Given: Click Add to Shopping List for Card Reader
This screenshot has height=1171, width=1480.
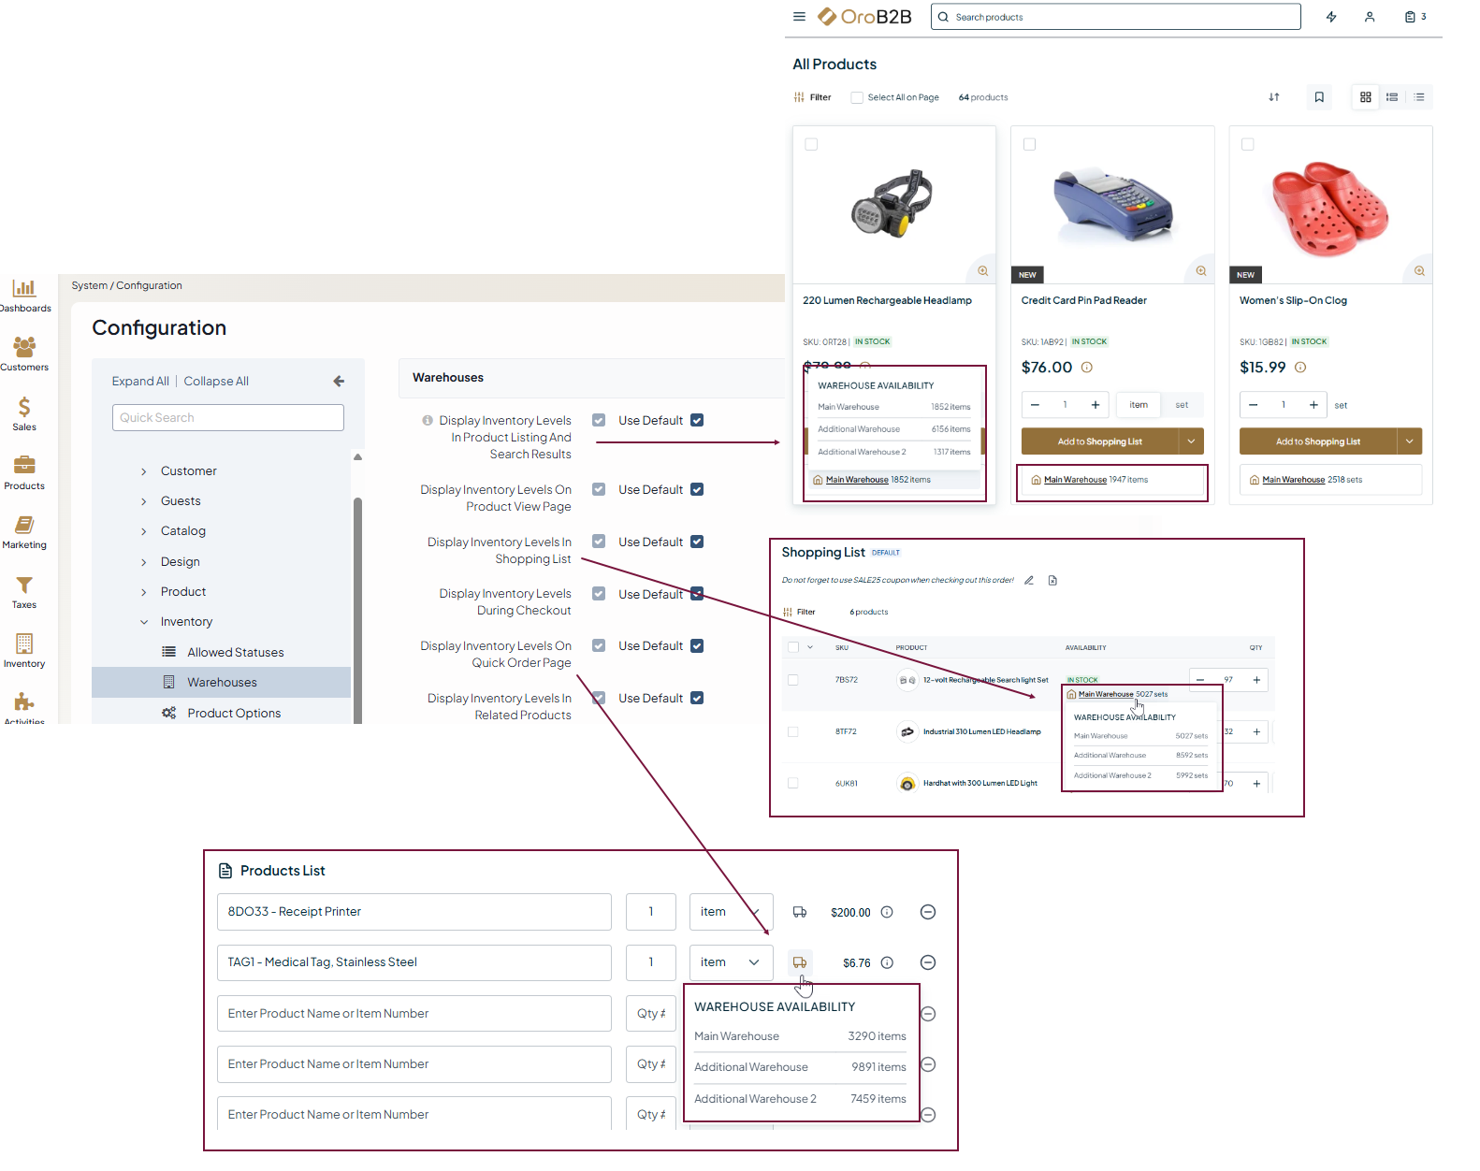Looking at the screenshot, I should [x=1099, y=441].
